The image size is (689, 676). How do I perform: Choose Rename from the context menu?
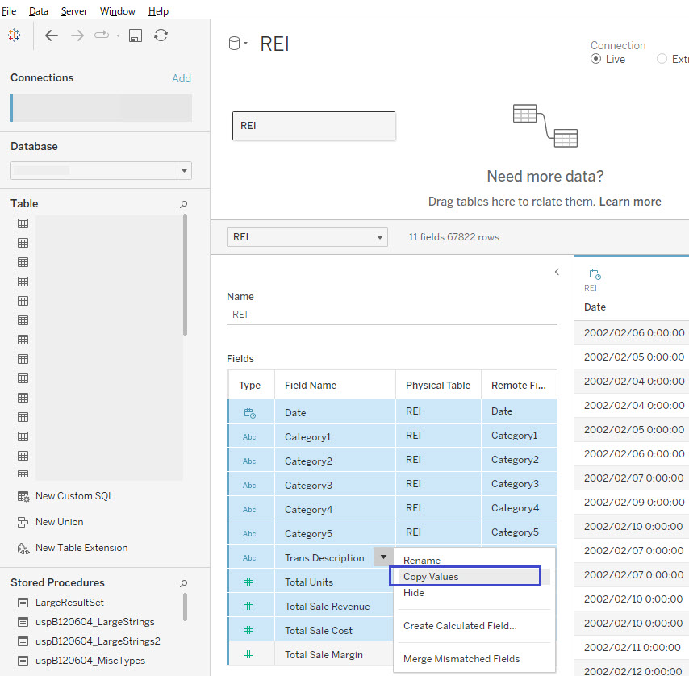[474, 561]
